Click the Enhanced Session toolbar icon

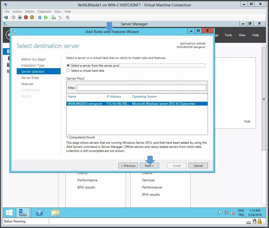[68, 17]
